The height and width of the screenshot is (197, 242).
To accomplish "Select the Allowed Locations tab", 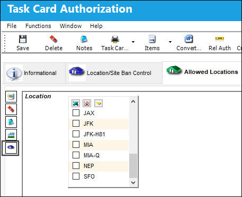I will tap(202, 72).
